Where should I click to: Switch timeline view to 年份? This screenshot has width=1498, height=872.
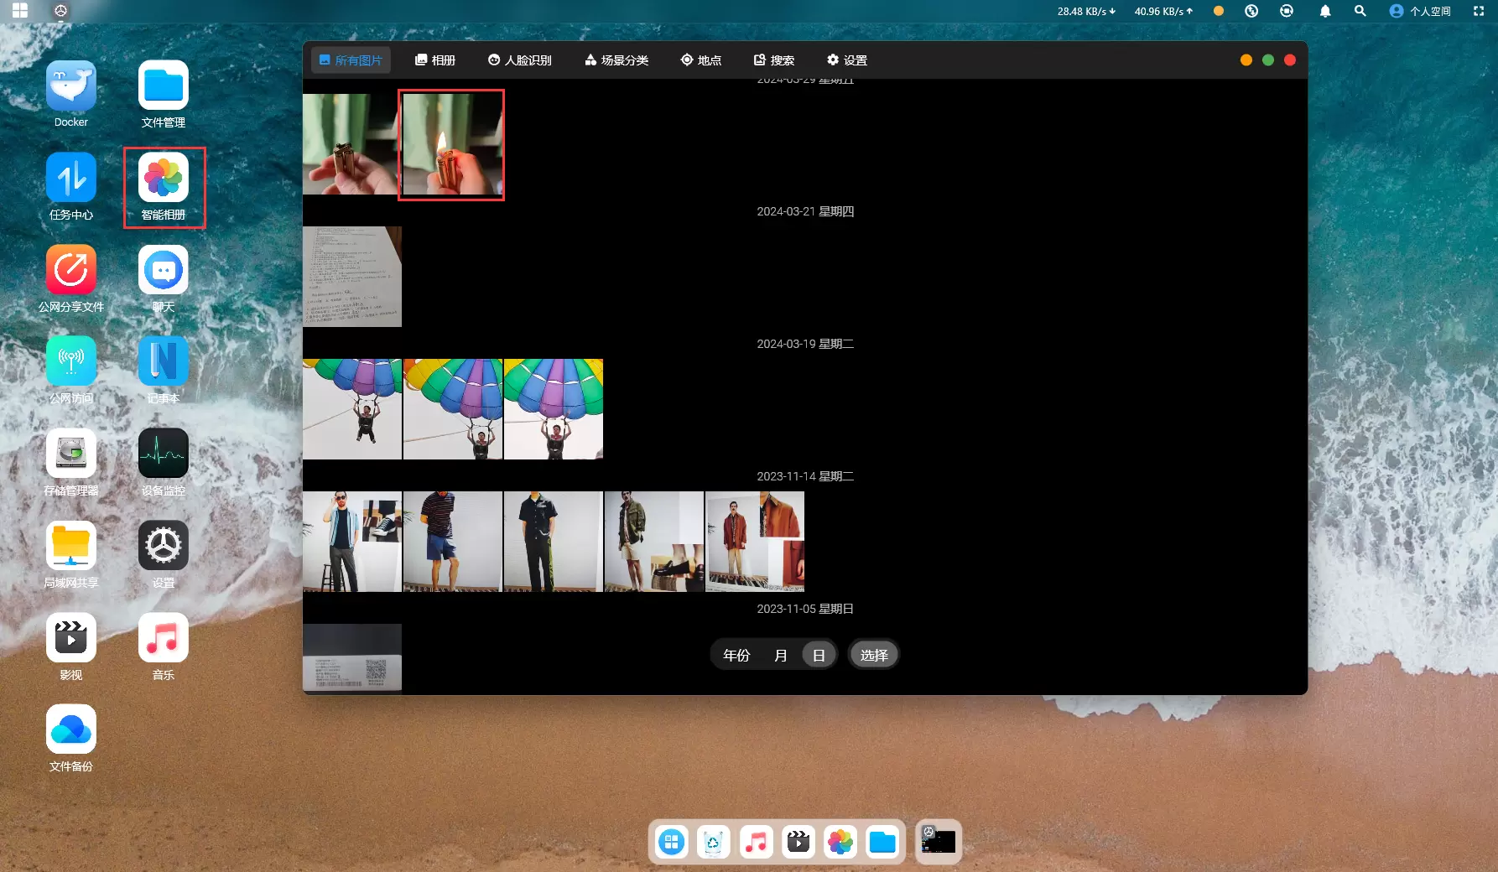coord(736,655)
